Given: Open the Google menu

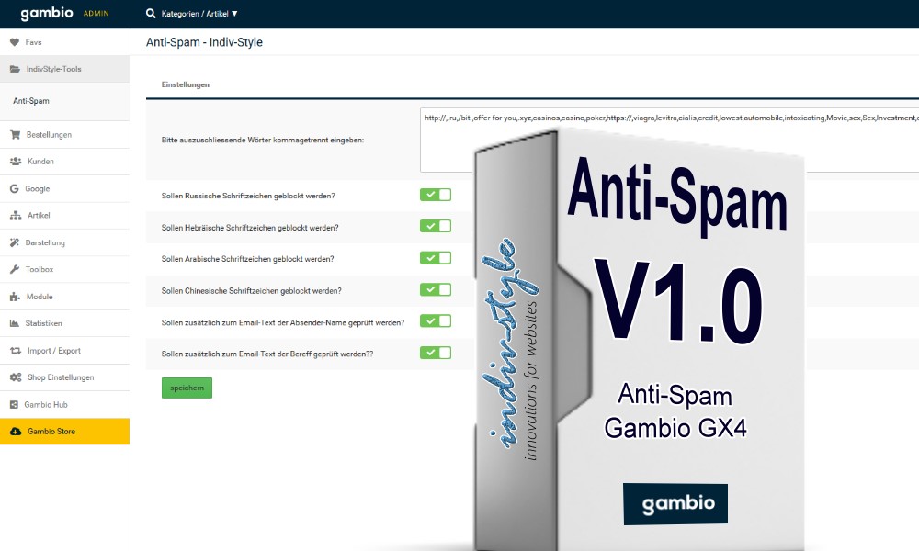Looking at the screenshot, I should click(x=64, y=188).
